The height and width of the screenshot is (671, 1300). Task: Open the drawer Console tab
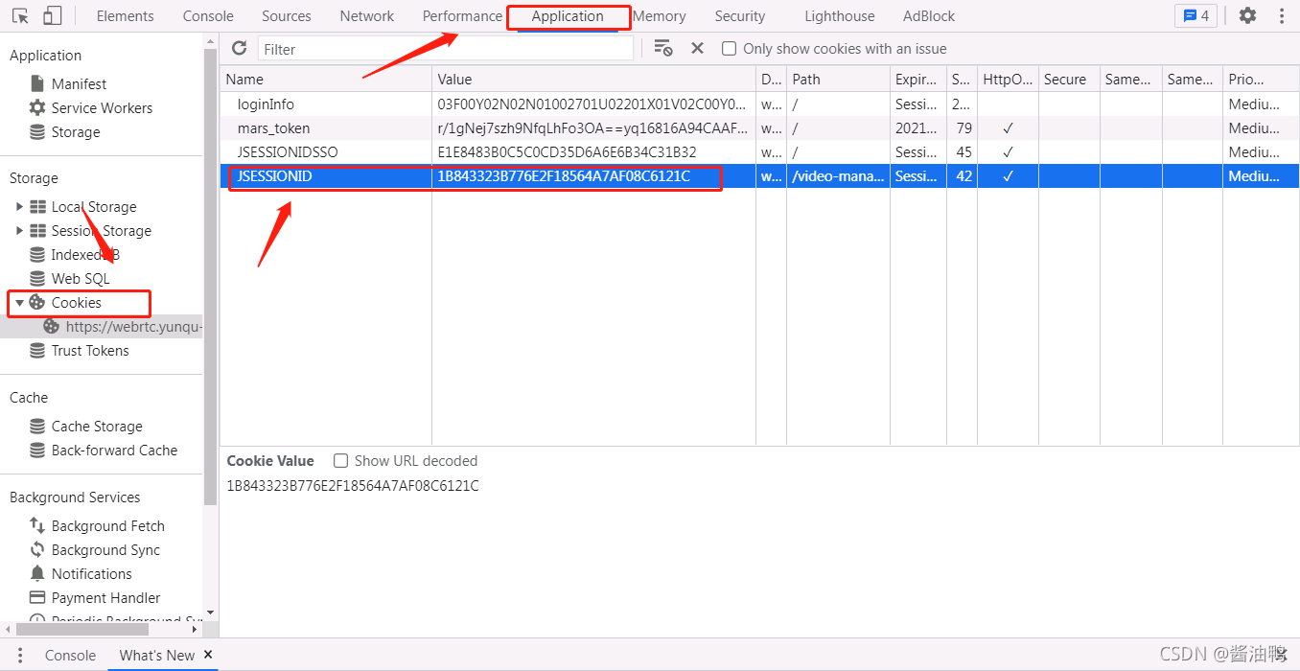pyautogui.click(x=70, y=656)
